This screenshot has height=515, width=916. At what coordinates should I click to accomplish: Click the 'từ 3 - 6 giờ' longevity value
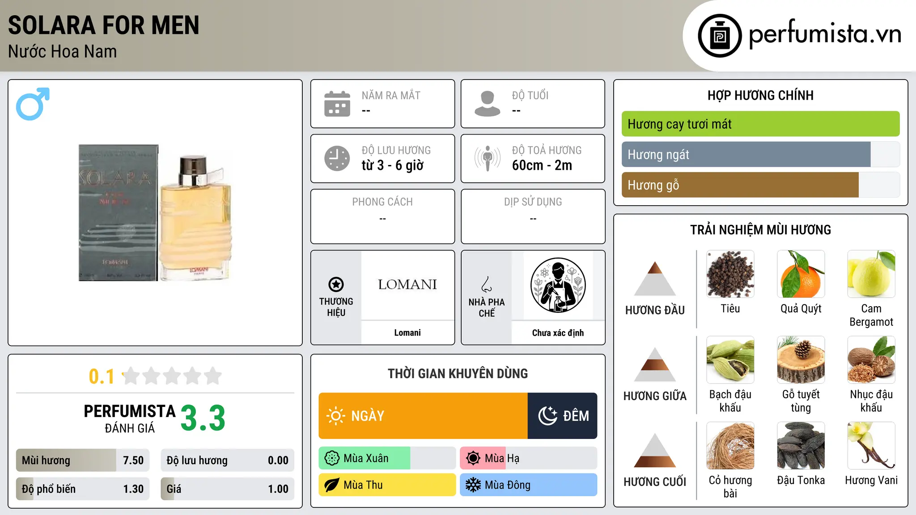(393, 165)
